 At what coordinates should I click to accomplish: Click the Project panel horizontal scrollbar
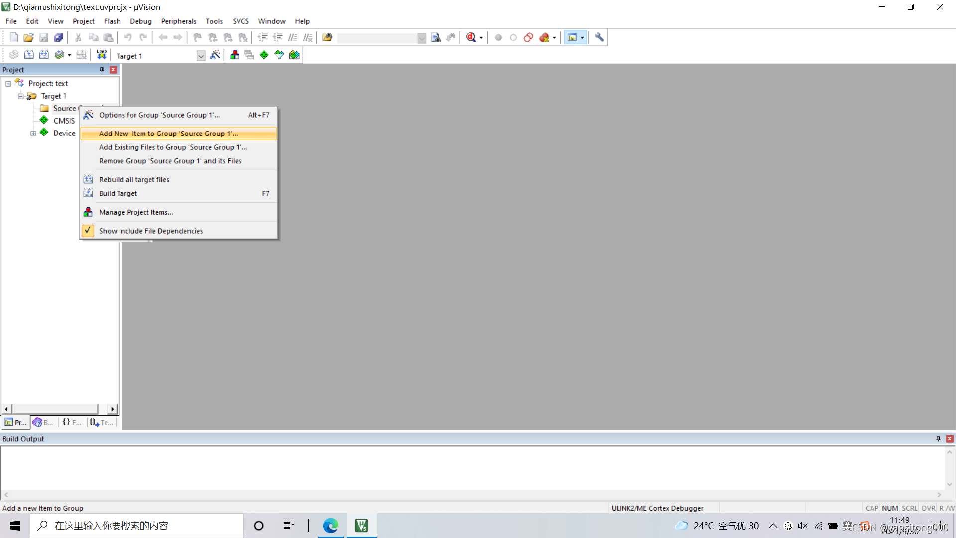[55, 409]
